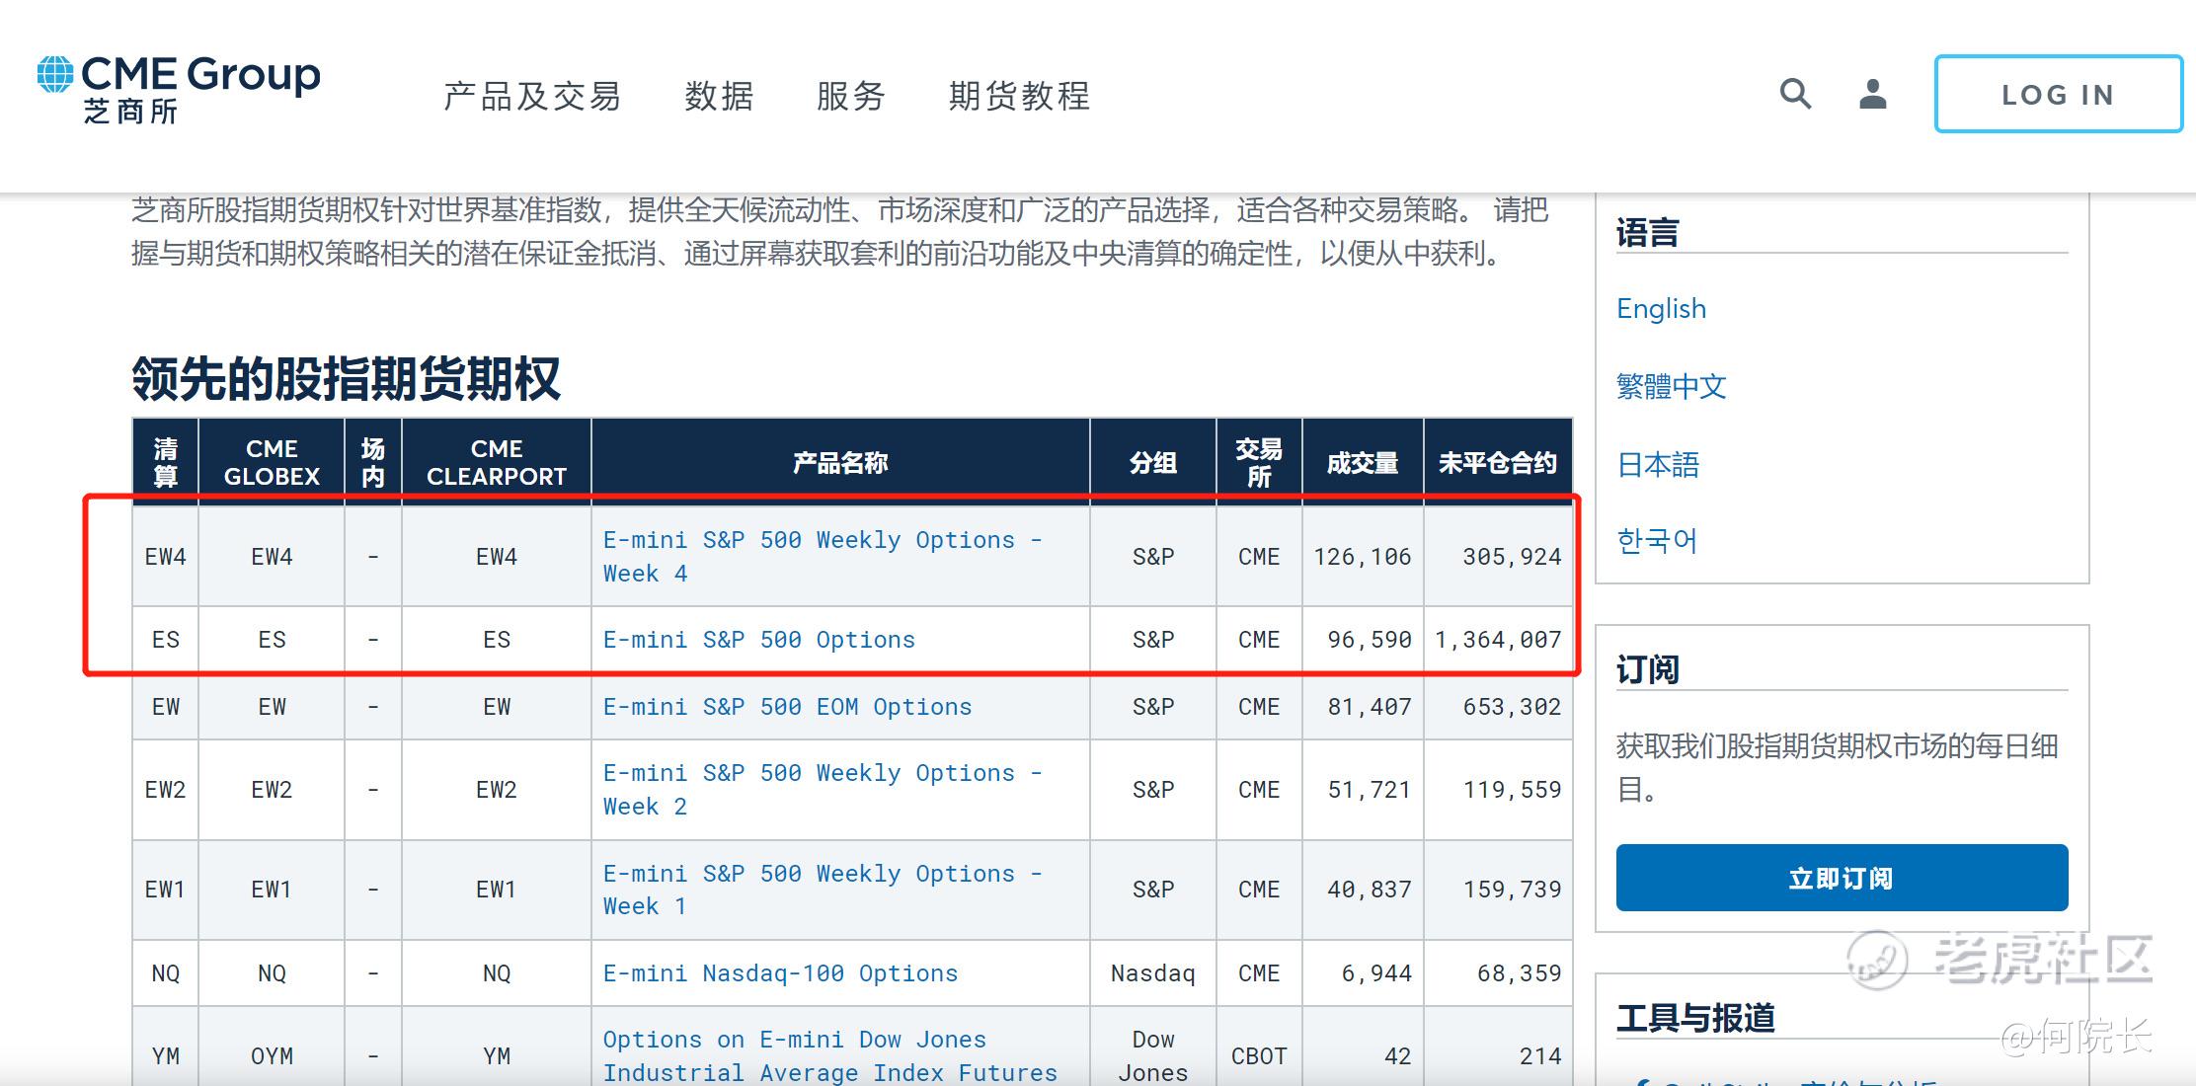Select the 语言 sidebar heading

tap(1647, 233)
